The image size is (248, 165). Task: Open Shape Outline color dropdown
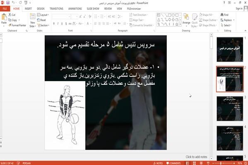(208, 20)
